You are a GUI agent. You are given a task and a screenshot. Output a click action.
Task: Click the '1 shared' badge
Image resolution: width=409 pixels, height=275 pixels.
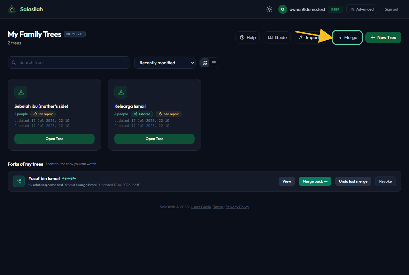(x=142, y=114)
